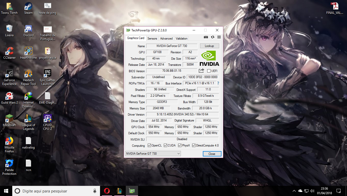
Task: Switch to the Graphics Card tab
Action: 136,38
